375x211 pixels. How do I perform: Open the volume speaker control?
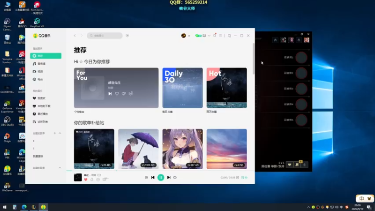tap(175, 178)
